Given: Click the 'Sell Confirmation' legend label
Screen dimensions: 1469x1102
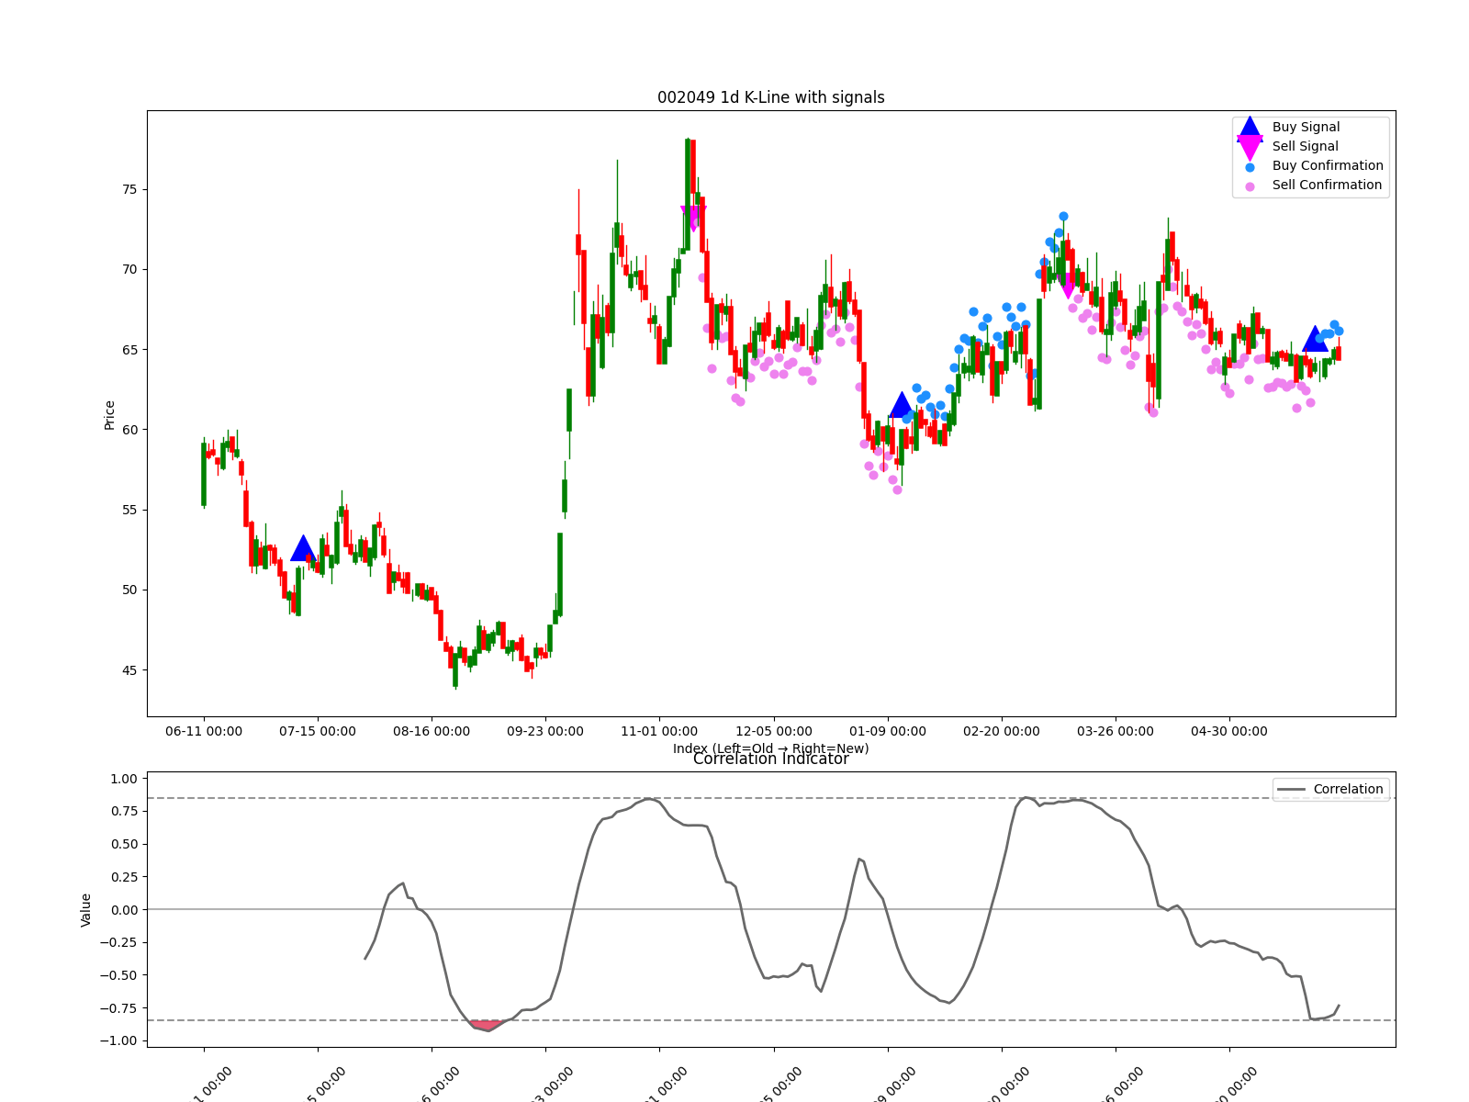Looking at the screenshot, I should (x=1327, y=186).
